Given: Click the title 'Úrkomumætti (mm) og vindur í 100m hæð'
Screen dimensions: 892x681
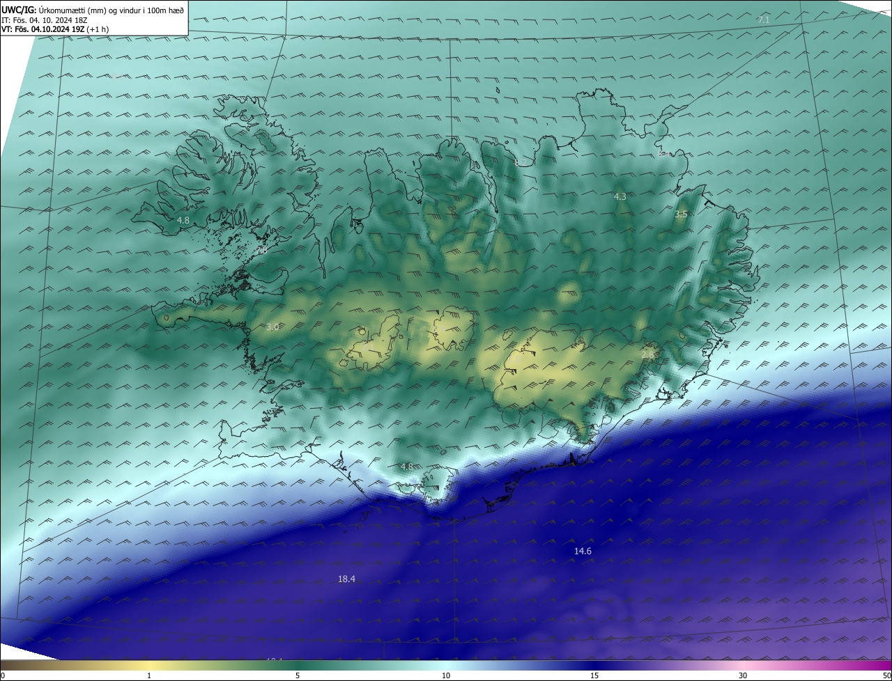Looking at the screenshot, I should point(112,9).
